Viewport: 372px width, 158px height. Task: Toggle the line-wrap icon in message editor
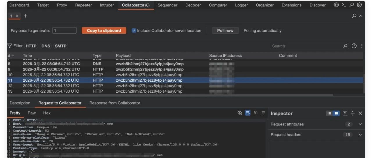(248, 113)
